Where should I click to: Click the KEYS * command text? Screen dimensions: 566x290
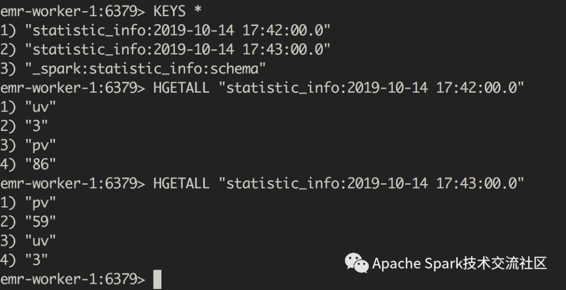pyautogui.click(x=177, y=12)
